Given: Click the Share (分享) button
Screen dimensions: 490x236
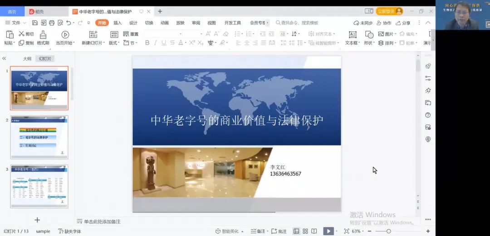Looking at the screenshot, I should 403,23.
